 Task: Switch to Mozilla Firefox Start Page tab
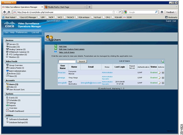(65, 7)
